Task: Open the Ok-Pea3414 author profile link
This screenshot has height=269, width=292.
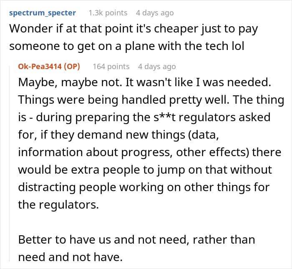Action: point(40,66)
